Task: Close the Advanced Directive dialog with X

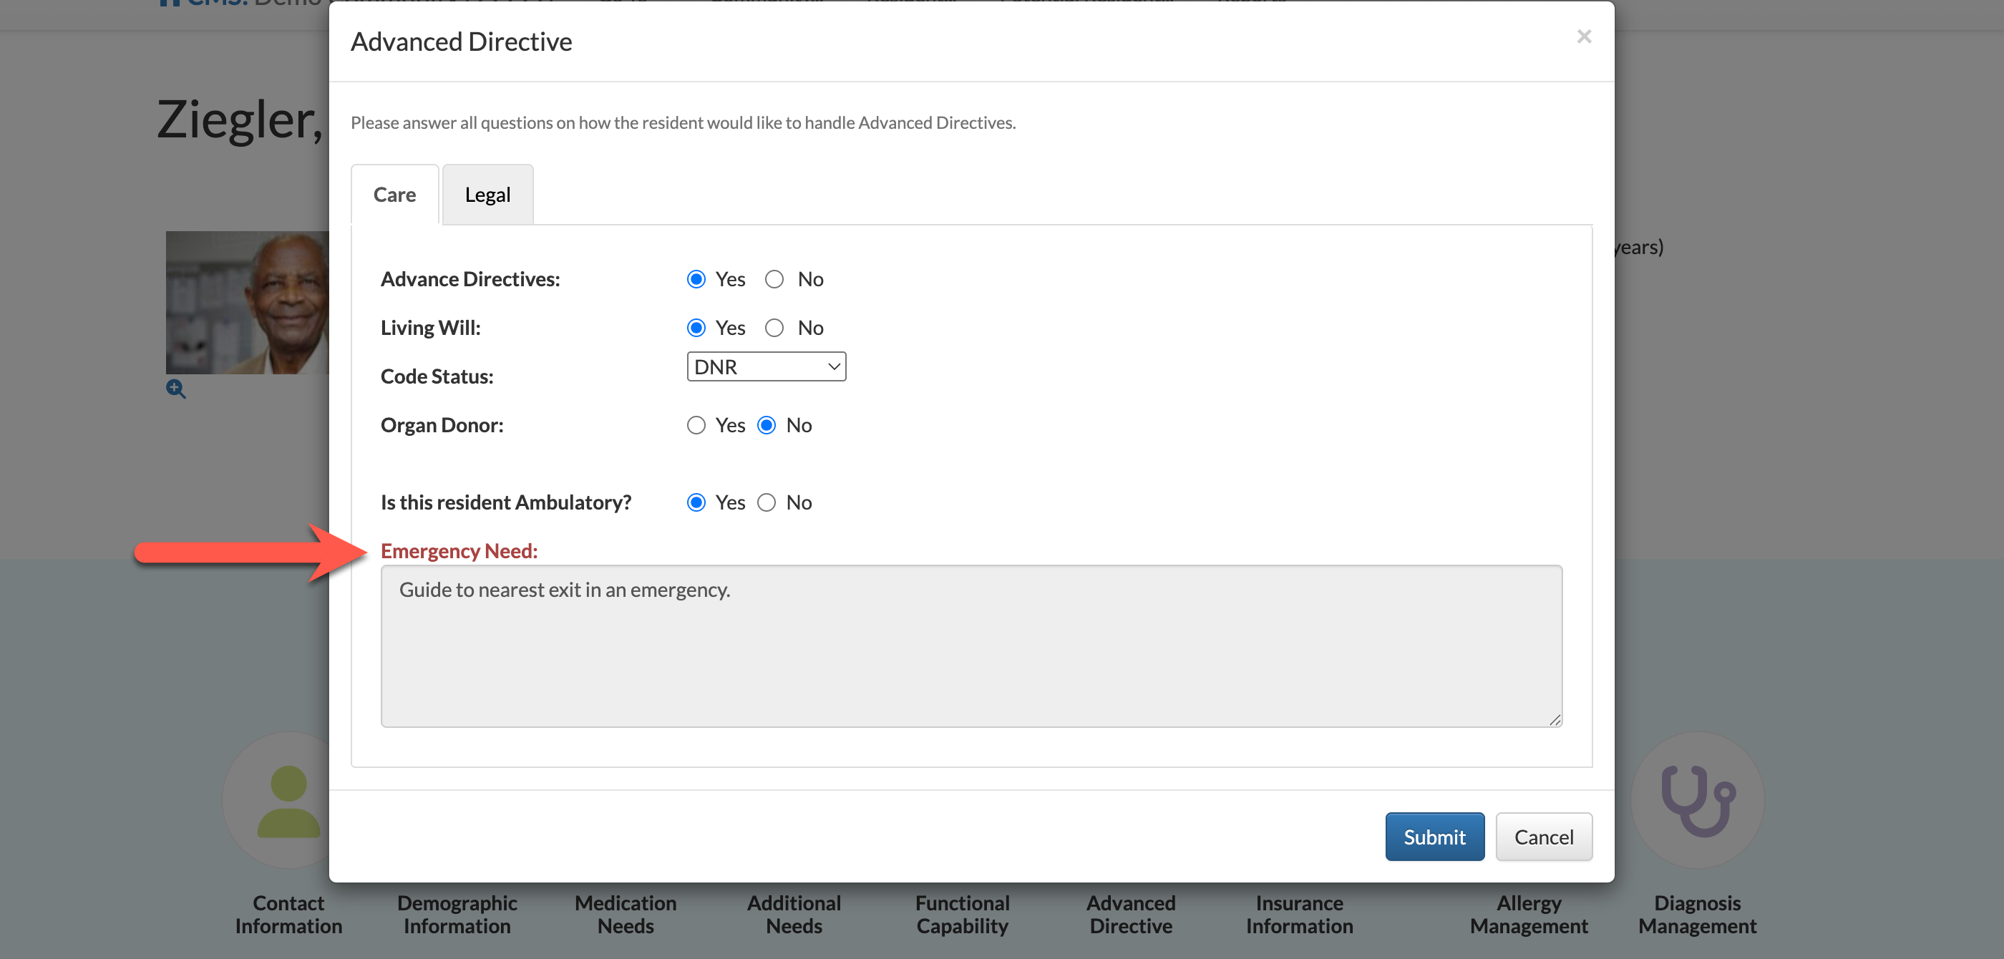Action: (1583, 36)
